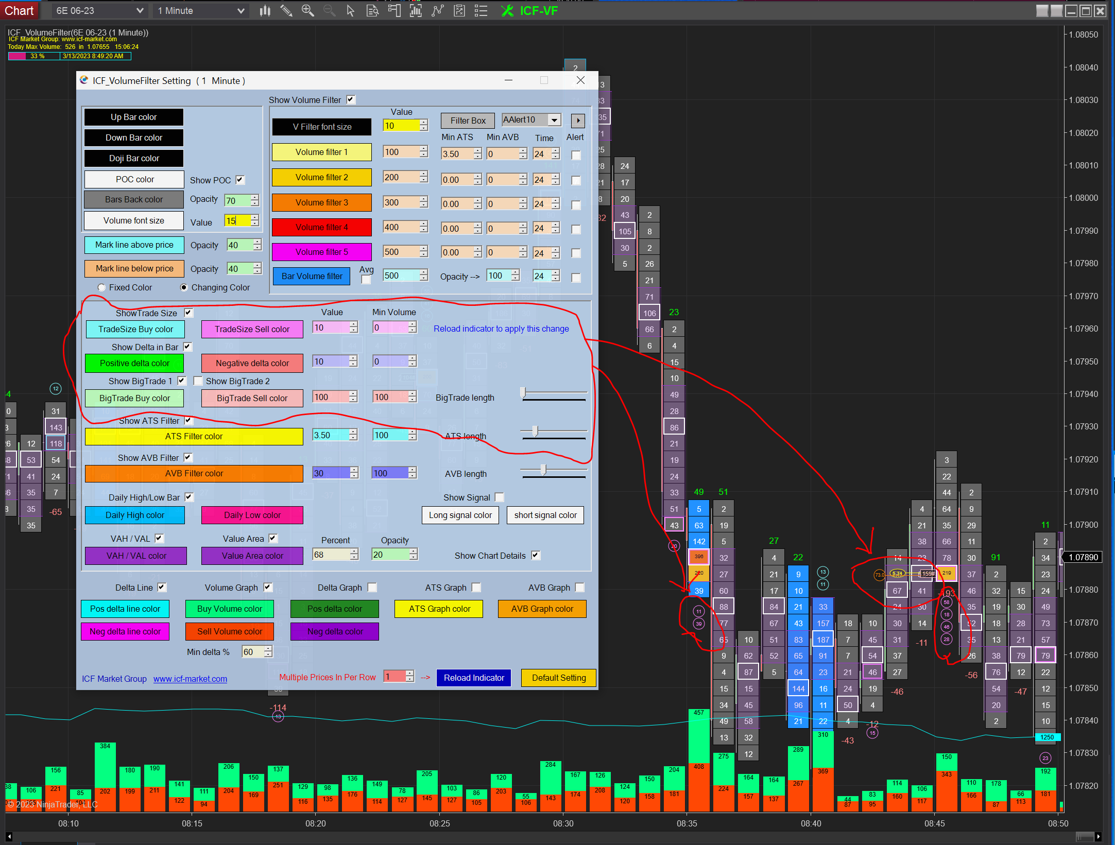
Task: Click the ICF-VF toolbar menu item
Action: click(x=530, y=11)
